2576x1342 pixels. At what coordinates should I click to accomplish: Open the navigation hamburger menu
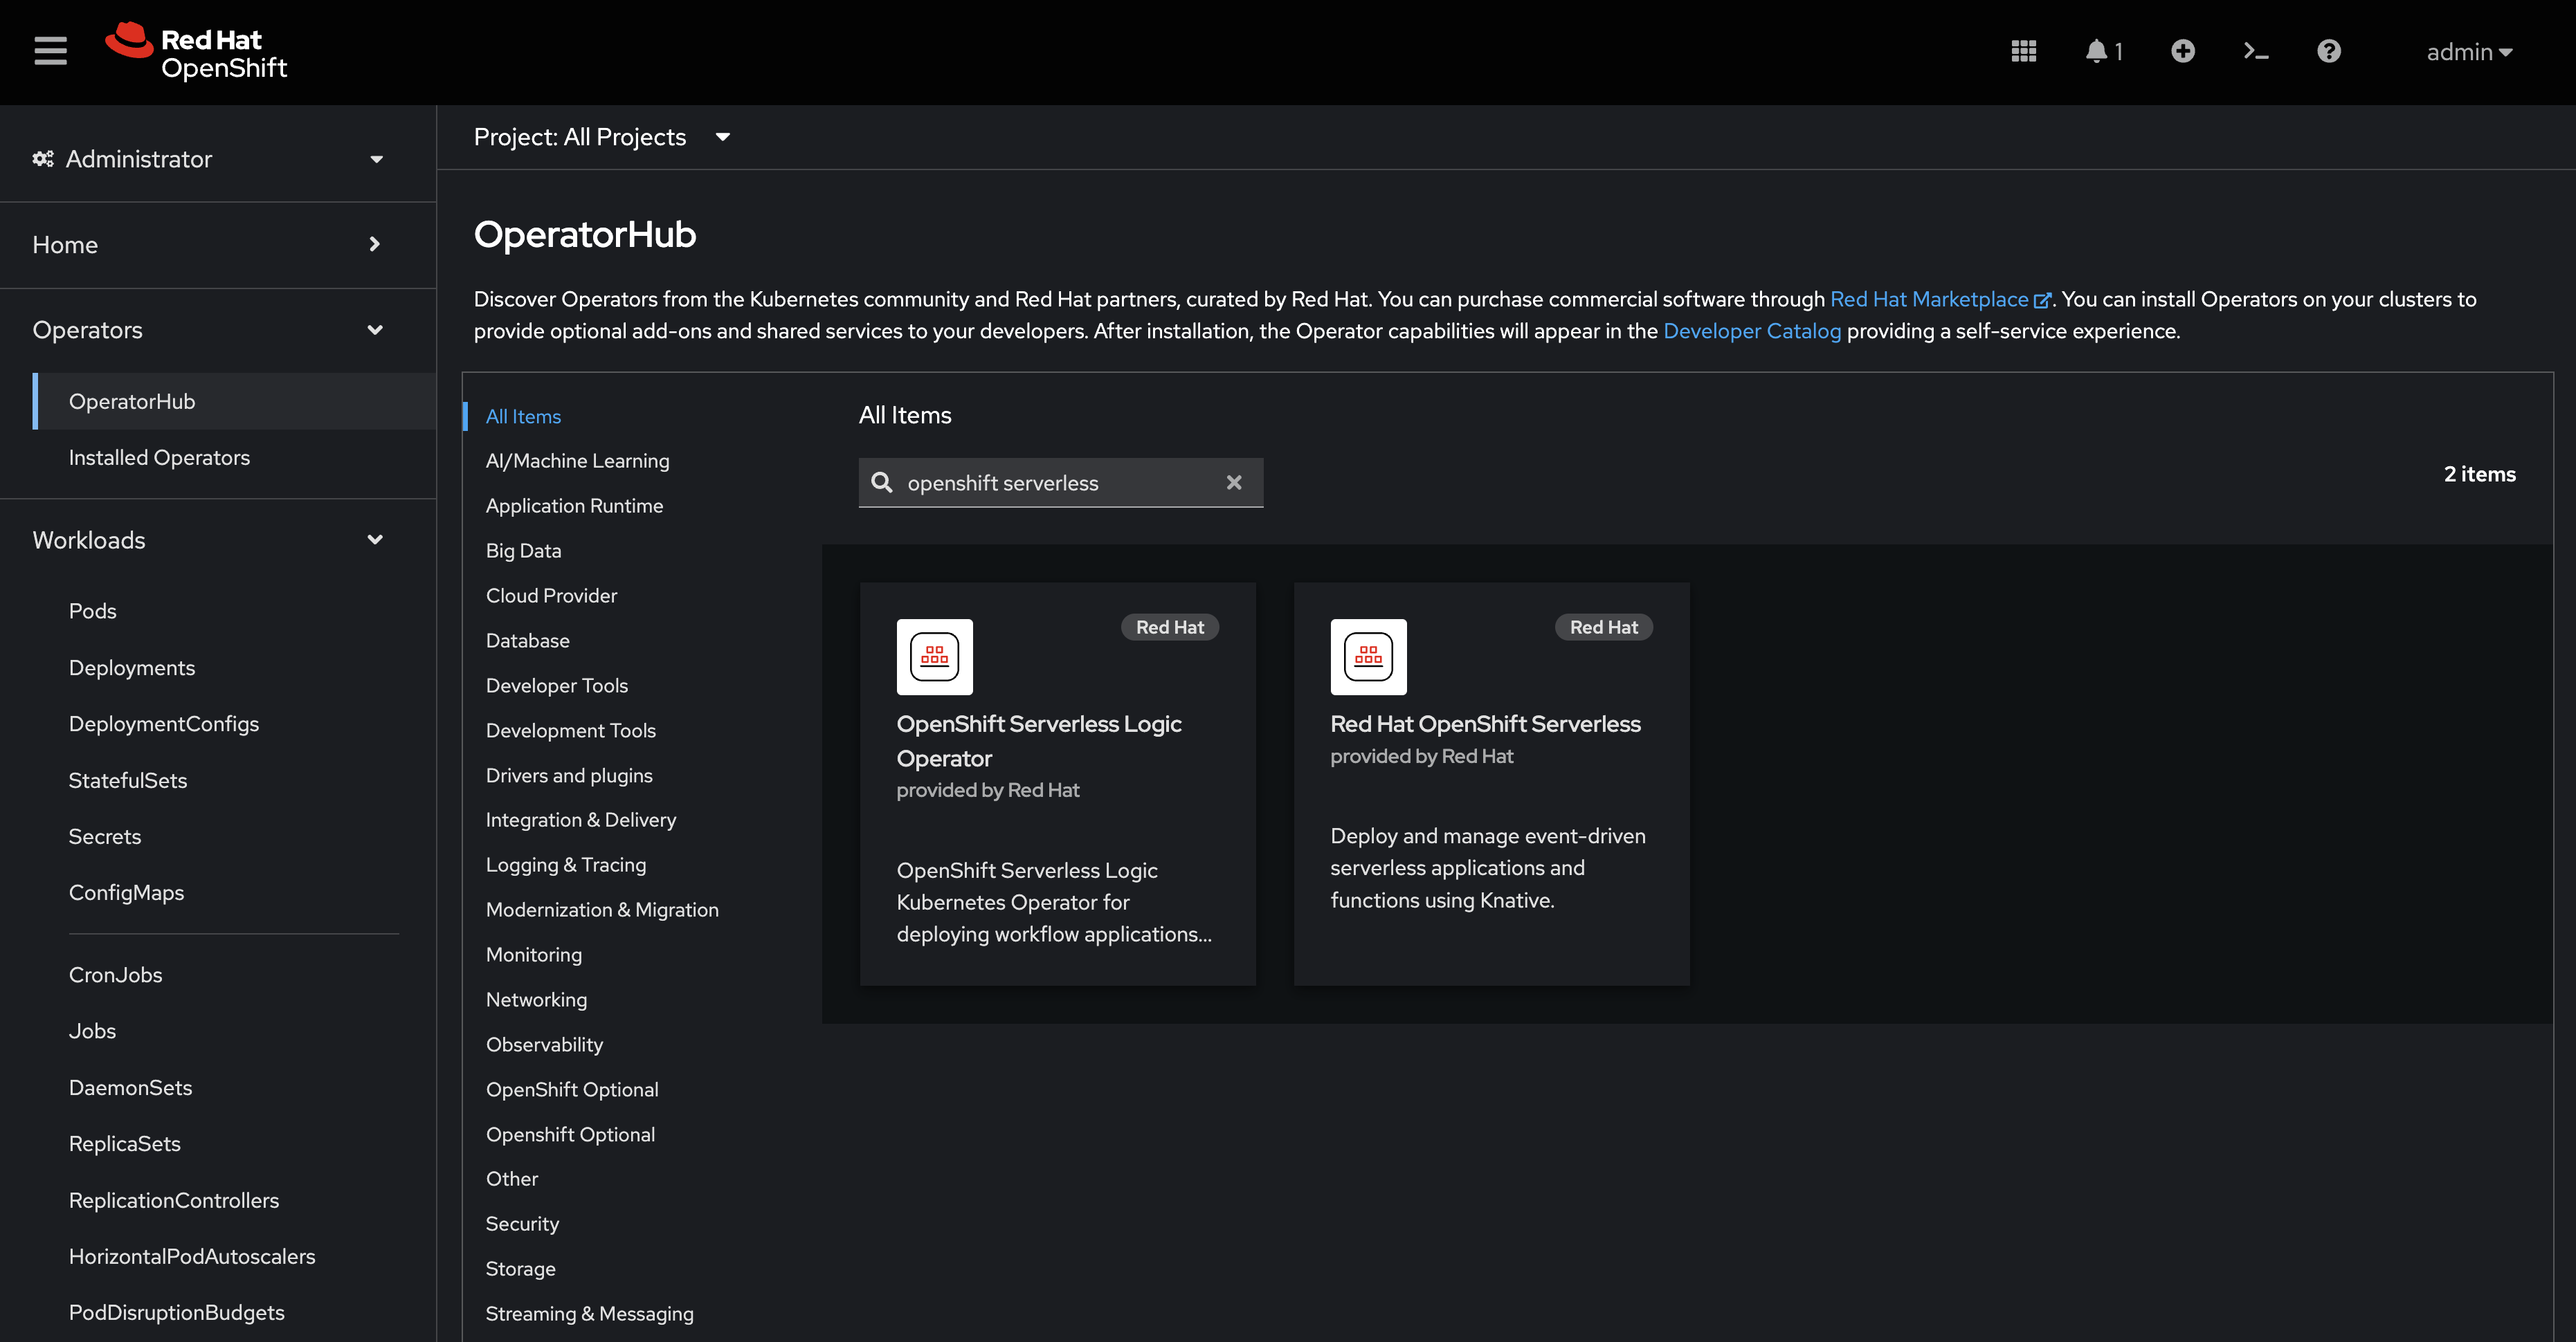pyautogui.click(x=50, y=51)
